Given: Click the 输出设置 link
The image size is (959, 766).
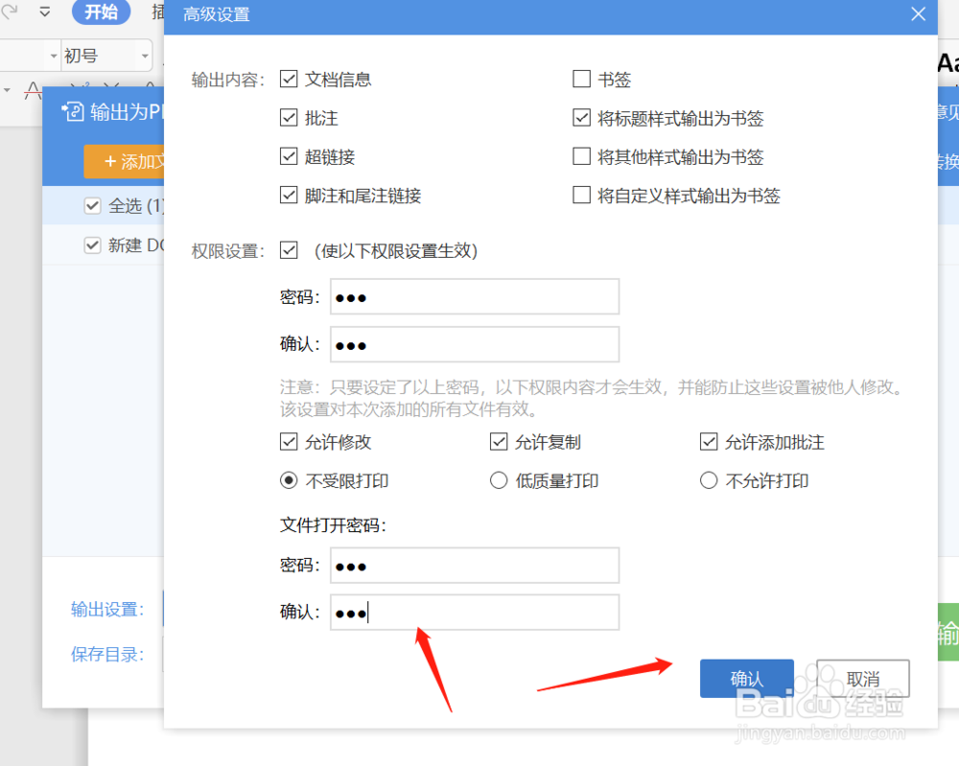Looking at the screenshot, I should (105, 608).
